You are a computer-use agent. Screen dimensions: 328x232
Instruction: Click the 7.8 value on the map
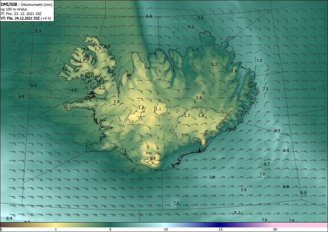[264, 220]
